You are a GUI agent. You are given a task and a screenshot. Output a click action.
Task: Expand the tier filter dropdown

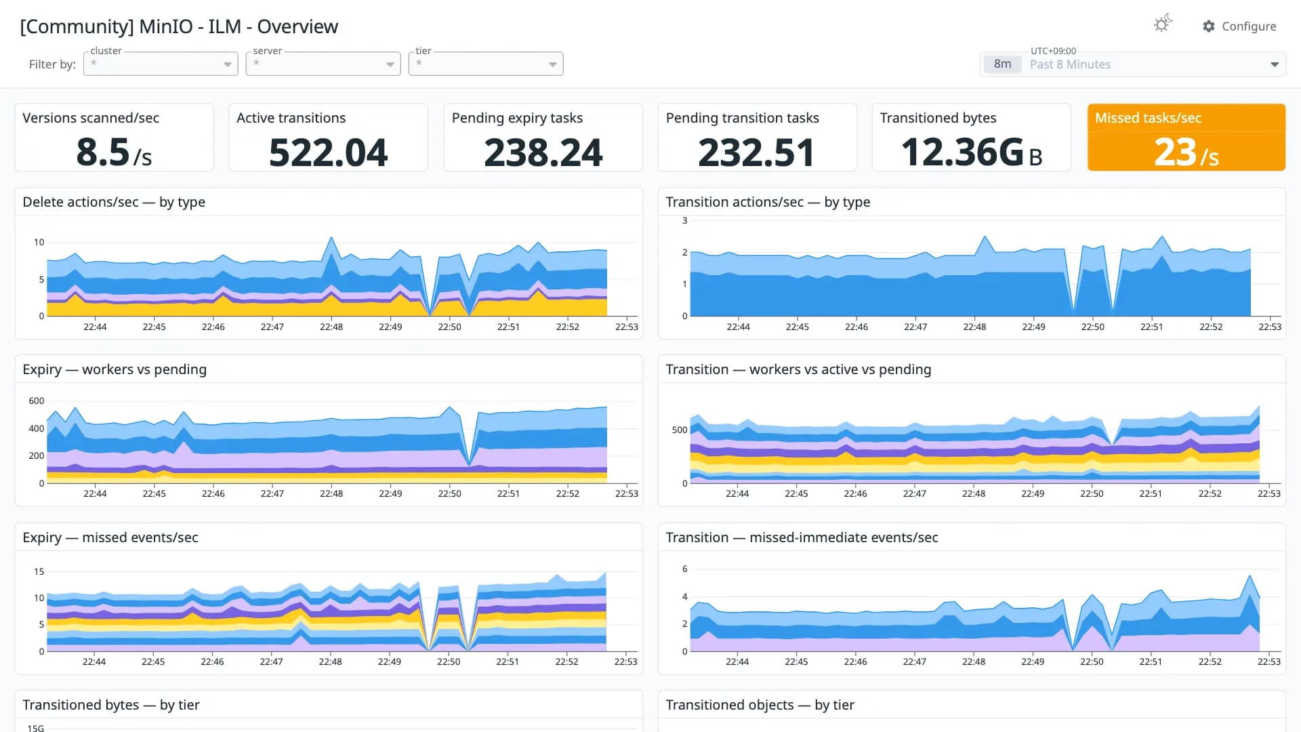pyautogui.click(x=486, y=64)
